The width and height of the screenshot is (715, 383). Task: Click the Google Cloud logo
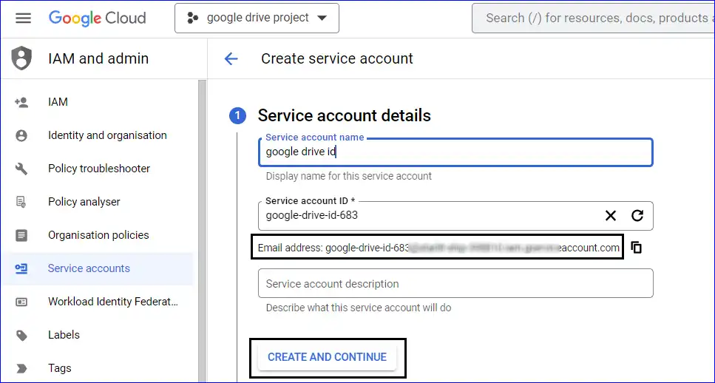pos(97,18)
